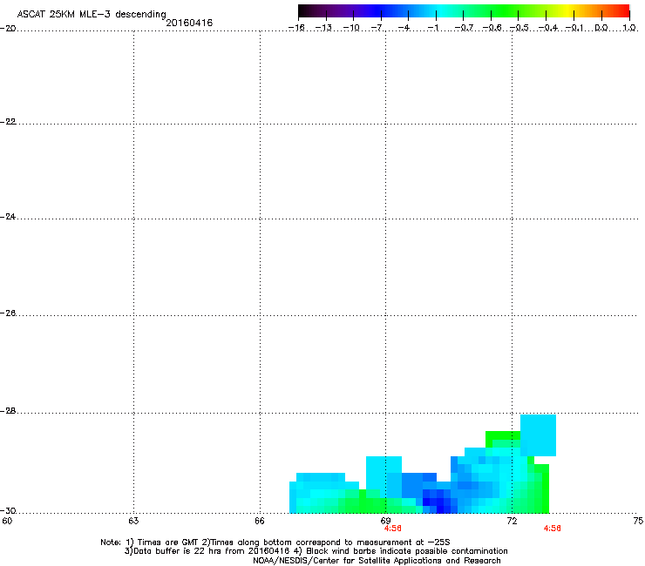The height and width of the screenshot is (566, 645).
Task: Click the 72 longitude axis label
Action: coord(512,521)
